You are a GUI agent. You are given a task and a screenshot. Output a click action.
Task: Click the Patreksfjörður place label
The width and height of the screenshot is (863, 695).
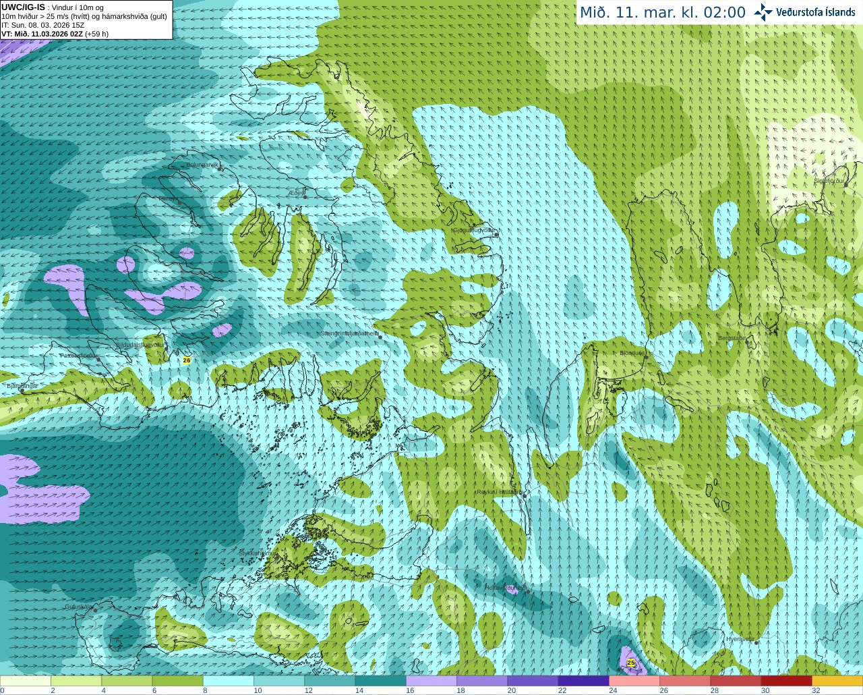(79, 355)
